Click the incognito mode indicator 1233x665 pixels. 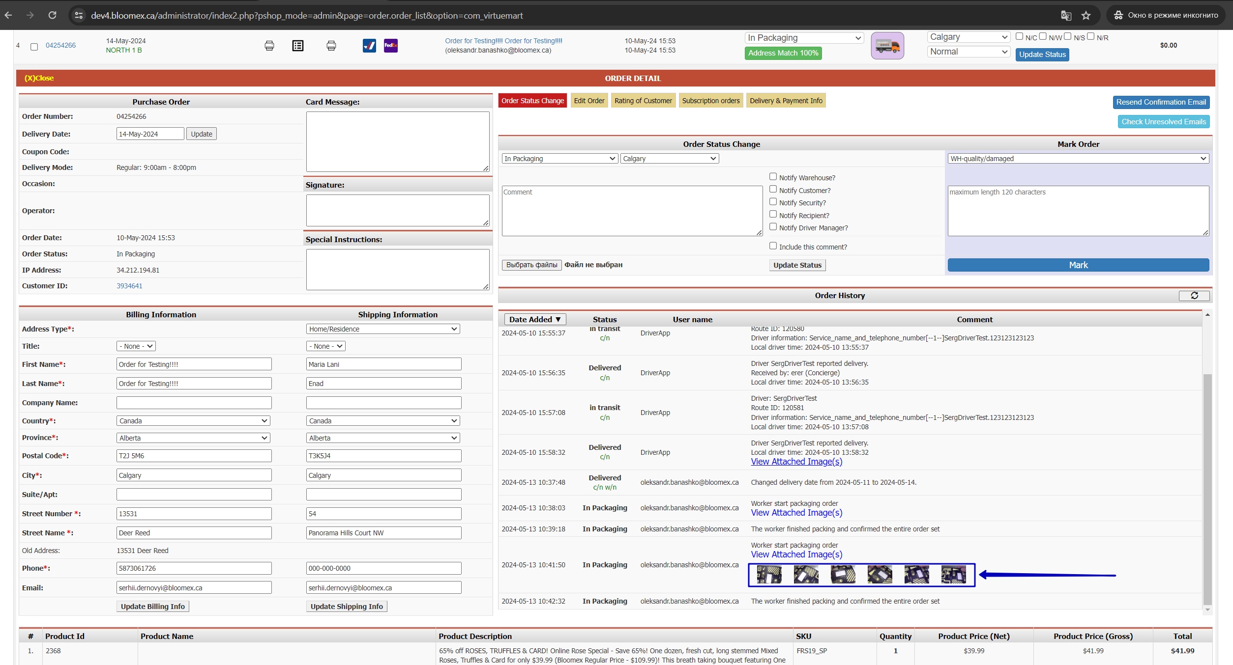[1166, 15]
